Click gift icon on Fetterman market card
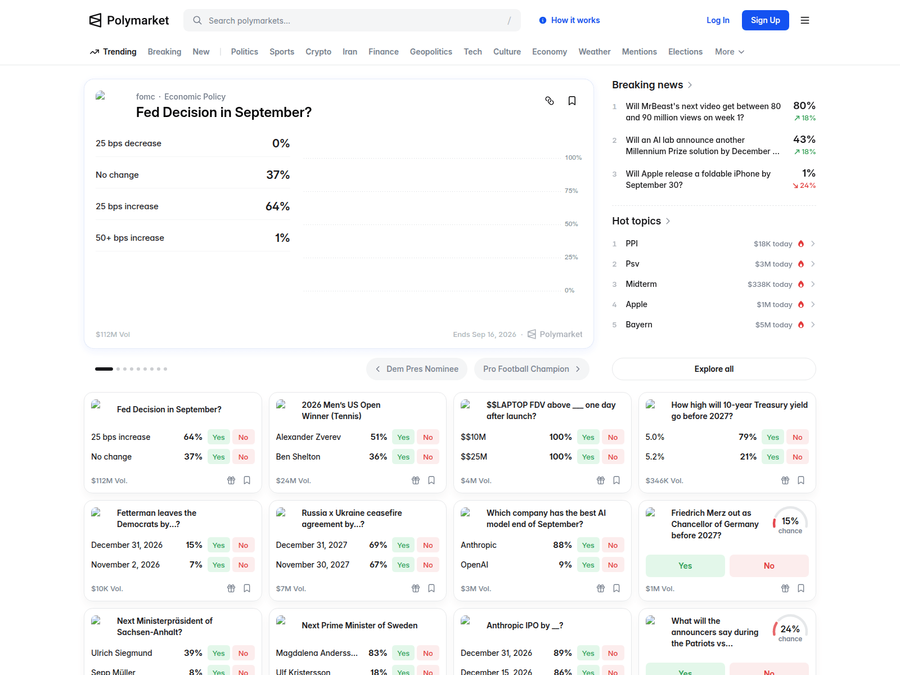The image size is (900, 675). [x=231, y=588]
